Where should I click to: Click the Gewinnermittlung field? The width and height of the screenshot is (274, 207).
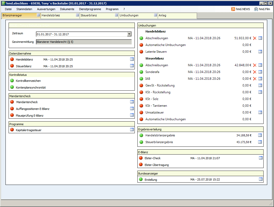click(84, 42)
